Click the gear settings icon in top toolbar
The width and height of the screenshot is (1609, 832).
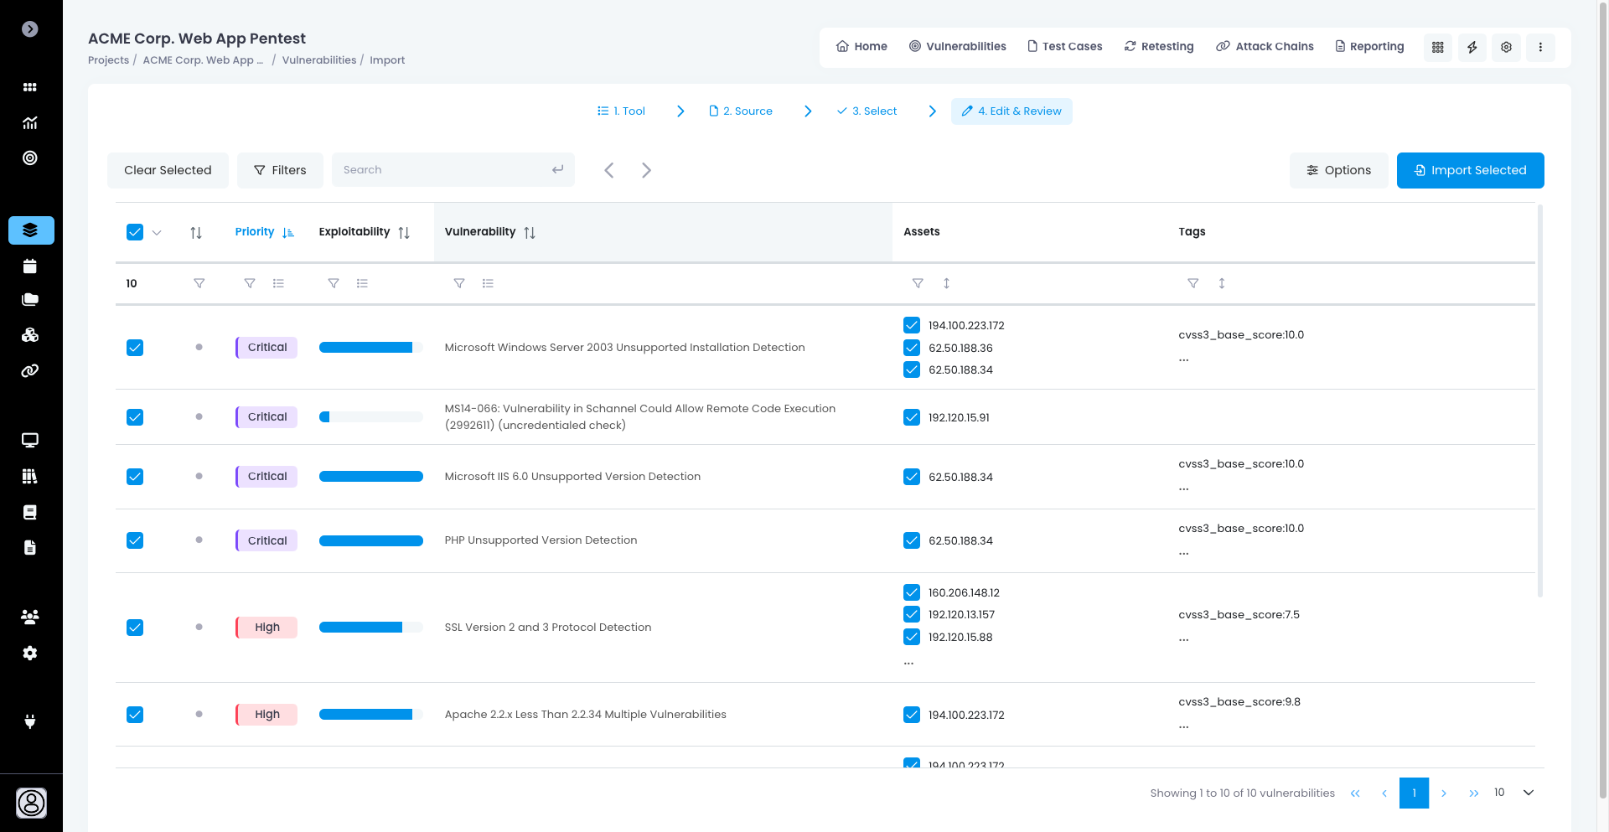(1506, 47)
